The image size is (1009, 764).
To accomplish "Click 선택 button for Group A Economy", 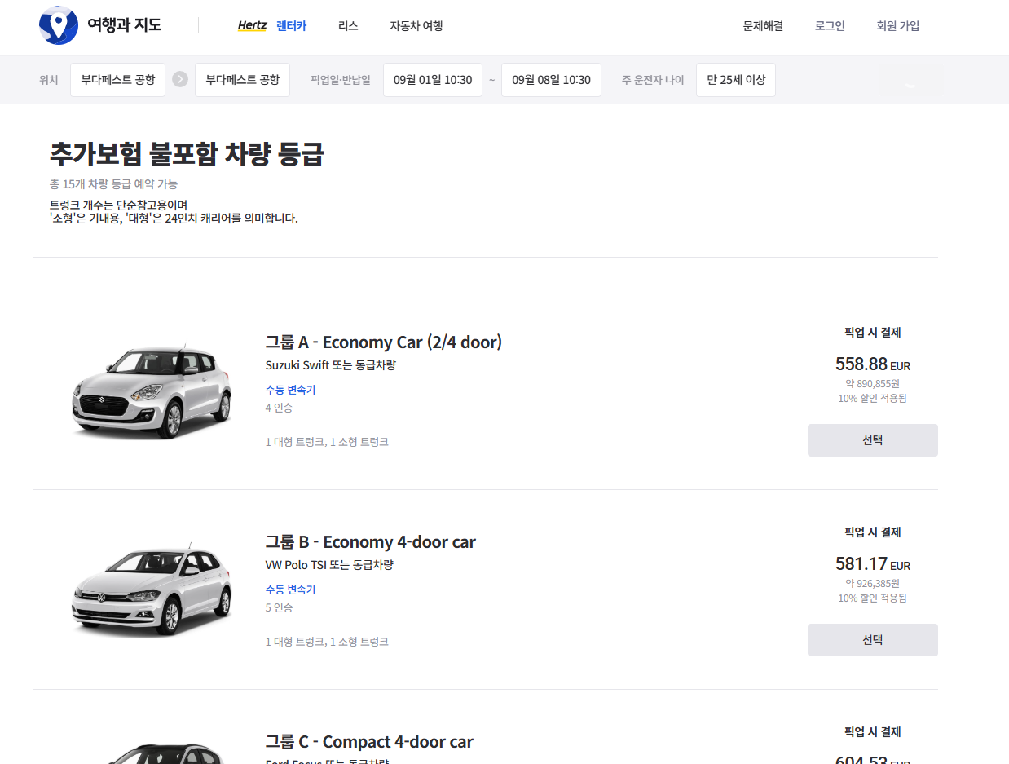I will pyautogui.click(x=872, y=440).
